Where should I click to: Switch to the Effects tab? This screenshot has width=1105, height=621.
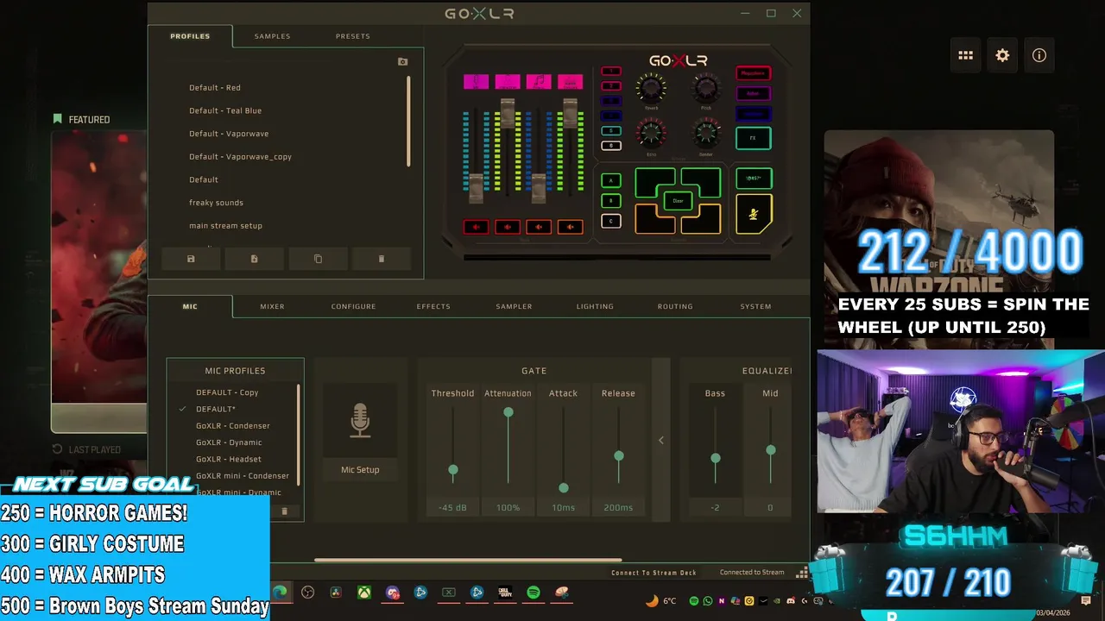tap(433, 306)
